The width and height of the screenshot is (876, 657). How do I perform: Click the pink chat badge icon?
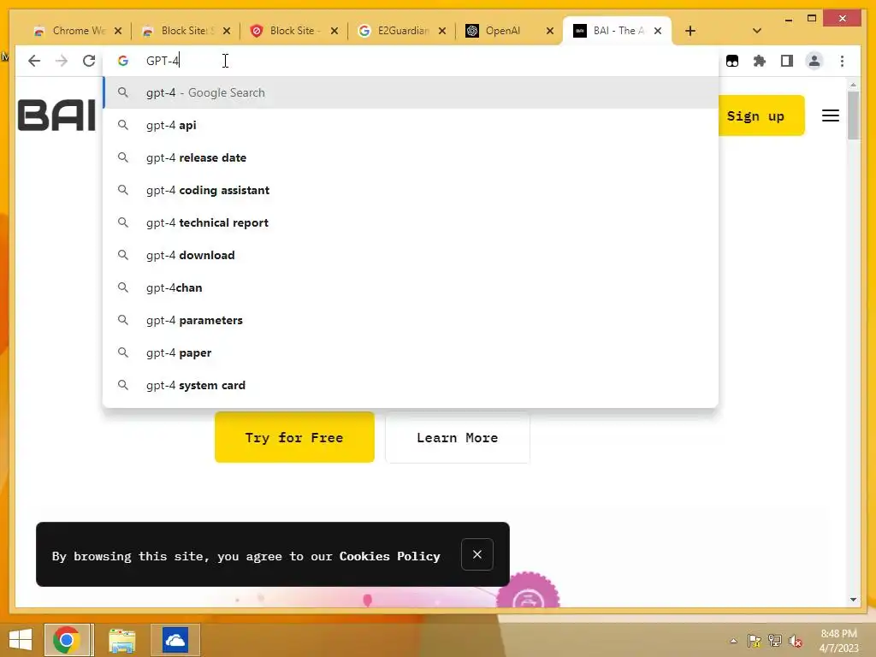[528, 592]
